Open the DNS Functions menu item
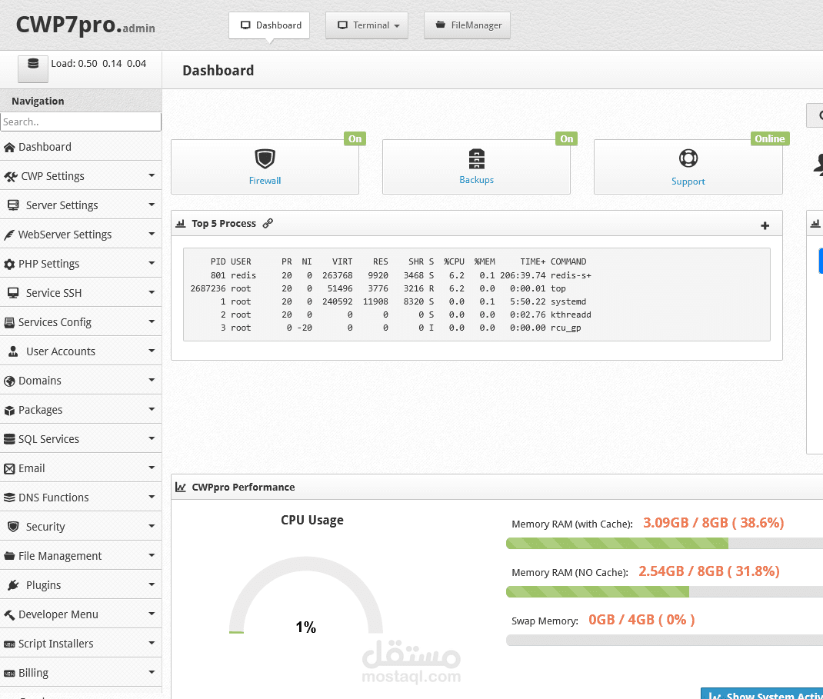 (x=81, y=498)
